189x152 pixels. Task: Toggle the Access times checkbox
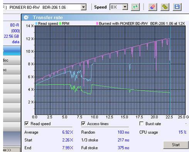(x=83, y=123)
